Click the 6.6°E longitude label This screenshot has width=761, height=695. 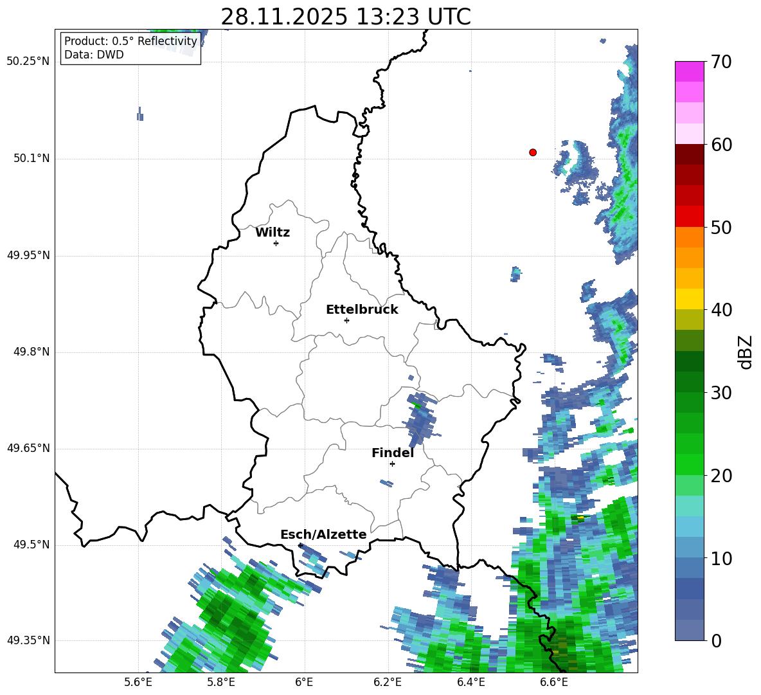pos(554,682)
